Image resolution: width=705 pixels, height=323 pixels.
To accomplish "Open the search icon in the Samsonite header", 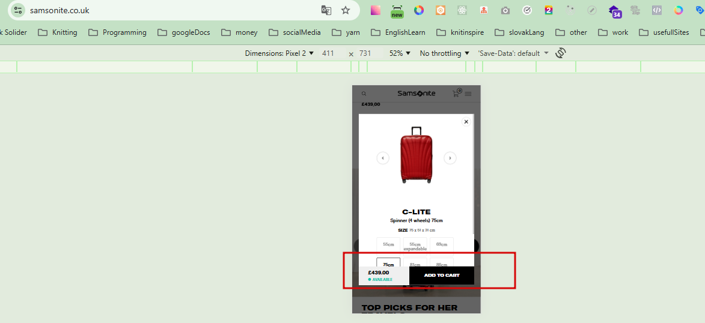I will point(364,94).
